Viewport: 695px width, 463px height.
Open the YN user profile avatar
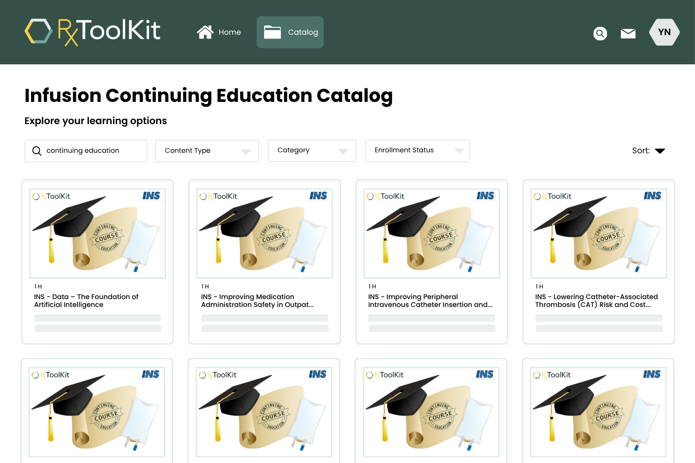(x=664, y=32)
